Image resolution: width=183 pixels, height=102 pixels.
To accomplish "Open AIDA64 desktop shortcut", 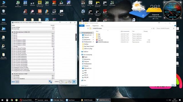I will point(25,3).
